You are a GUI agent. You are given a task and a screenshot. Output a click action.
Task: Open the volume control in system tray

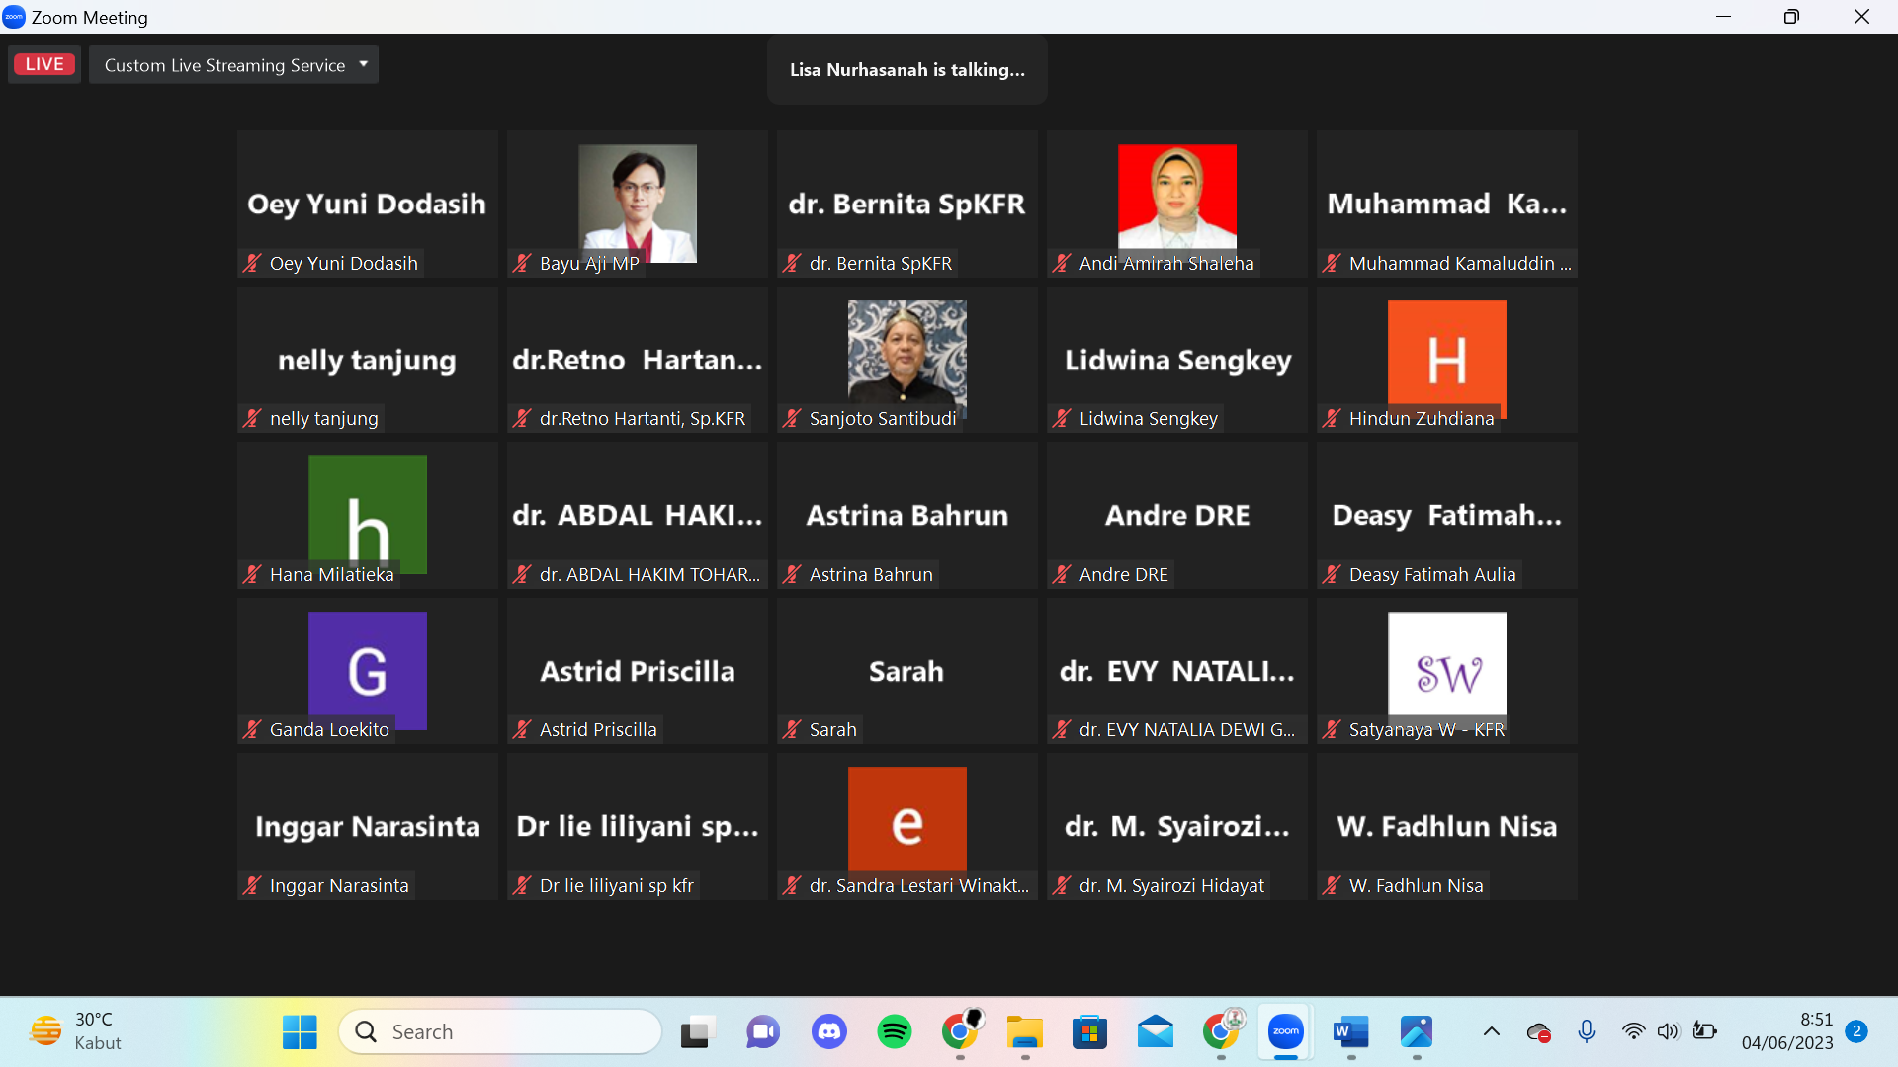[1668, 1031]
